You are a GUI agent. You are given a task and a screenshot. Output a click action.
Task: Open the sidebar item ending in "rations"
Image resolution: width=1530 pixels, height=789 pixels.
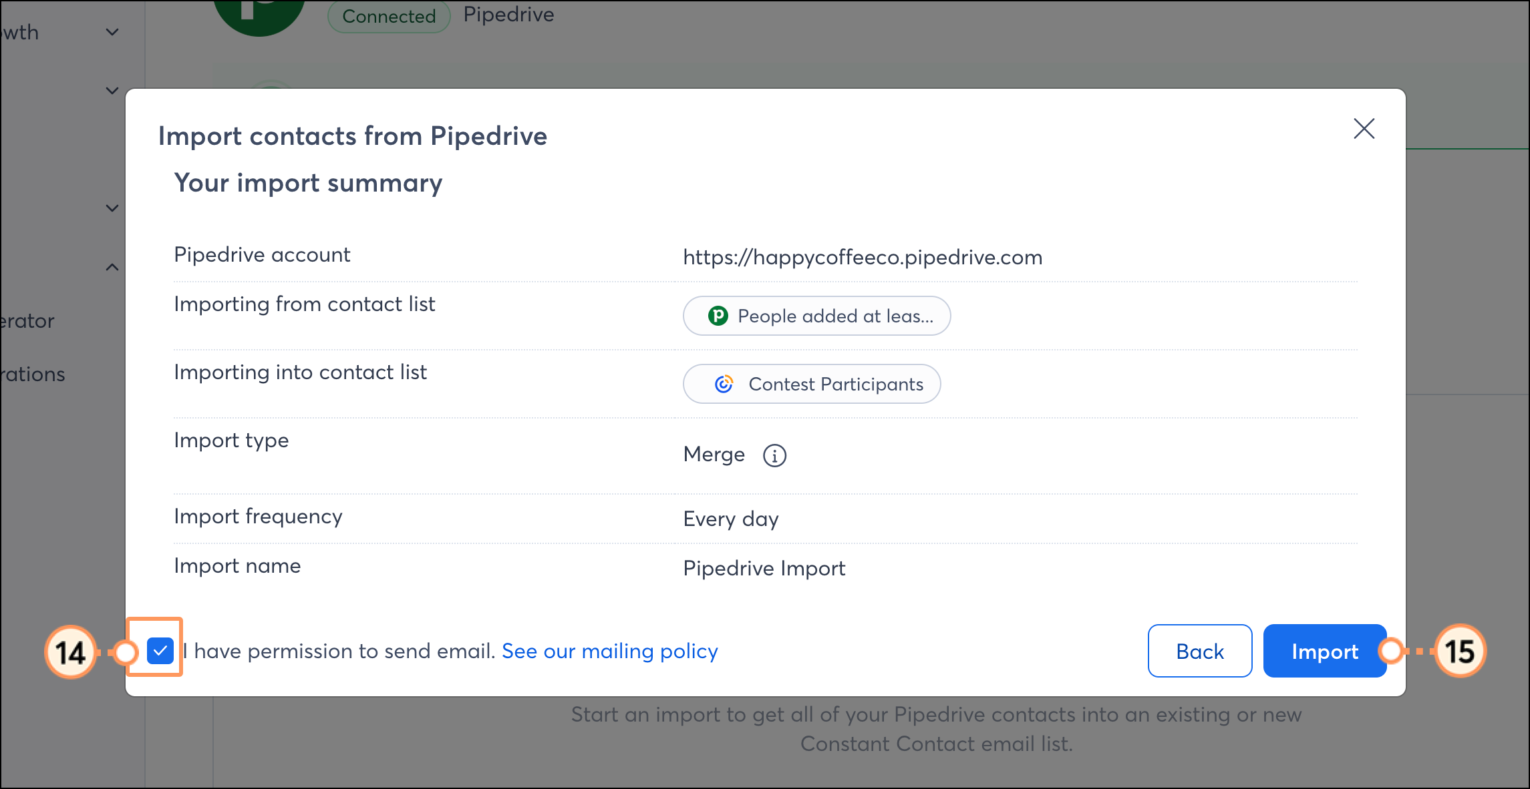(x=32, y=374)
